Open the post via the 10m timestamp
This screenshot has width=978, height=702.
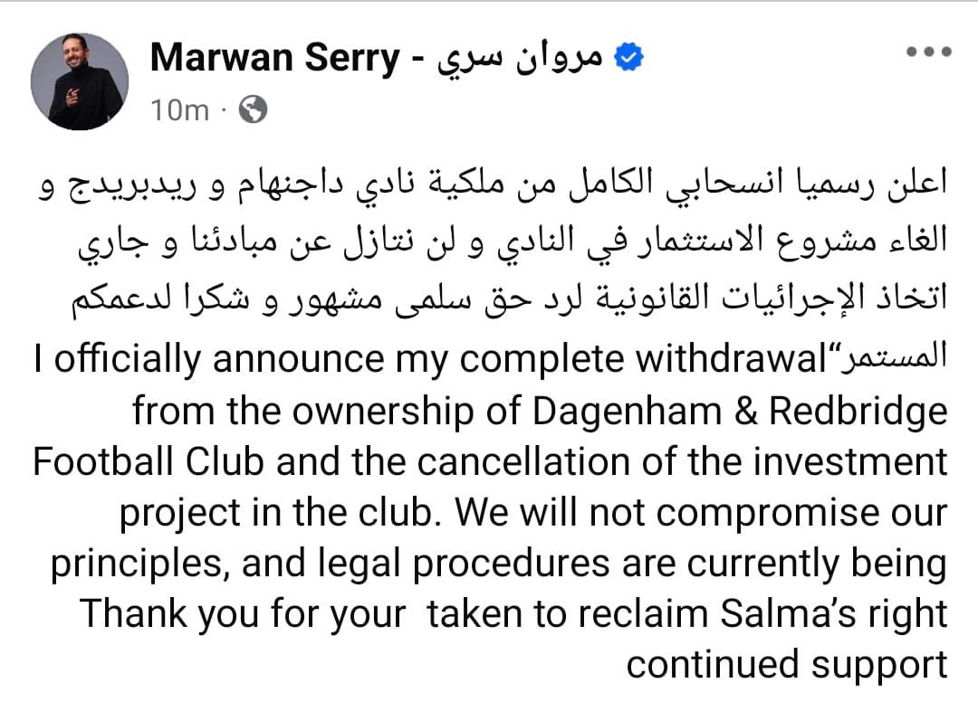pyautogui.click(x=179, y=110)
